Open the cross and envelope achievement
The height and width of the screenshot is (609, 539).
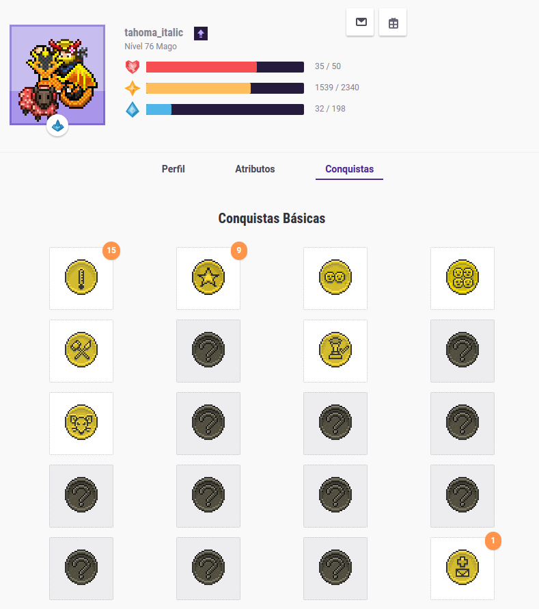tap(462, 569)
